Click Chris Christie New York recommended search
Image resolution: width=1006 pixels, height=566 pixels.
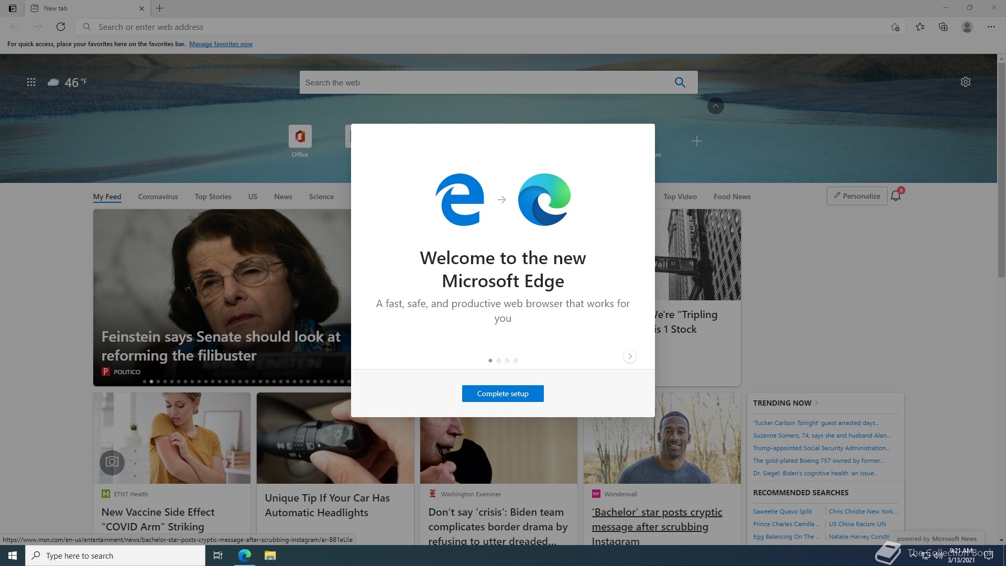863,511
